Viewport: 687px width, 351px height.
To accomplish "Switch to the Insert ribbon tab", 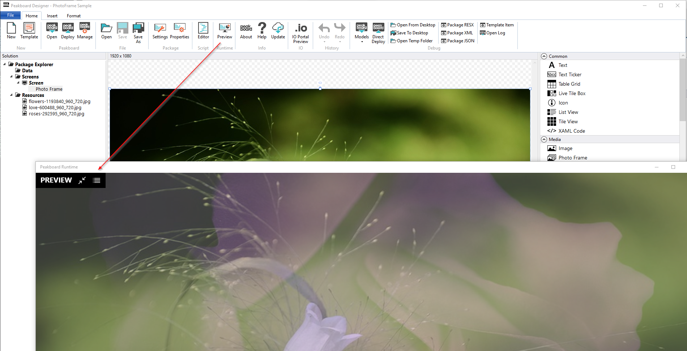I will 52,16.
